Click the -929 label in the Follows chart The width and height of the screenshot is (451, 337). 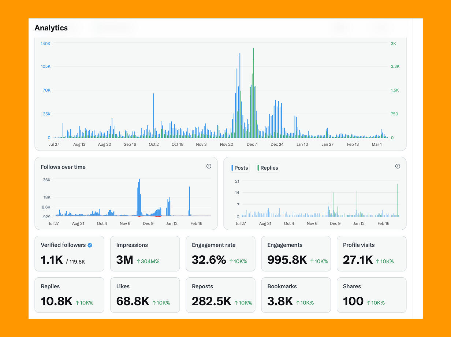pos(46,217)
